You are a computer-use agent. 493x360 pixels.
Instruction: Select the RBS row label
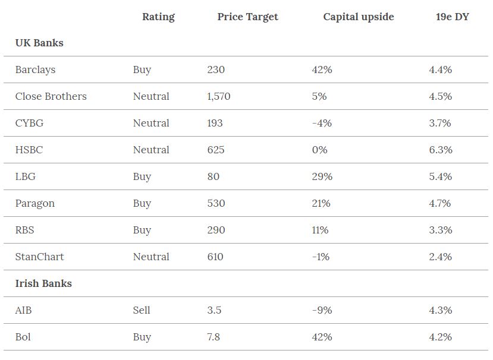pyautogui.click(x=25, y=230)
